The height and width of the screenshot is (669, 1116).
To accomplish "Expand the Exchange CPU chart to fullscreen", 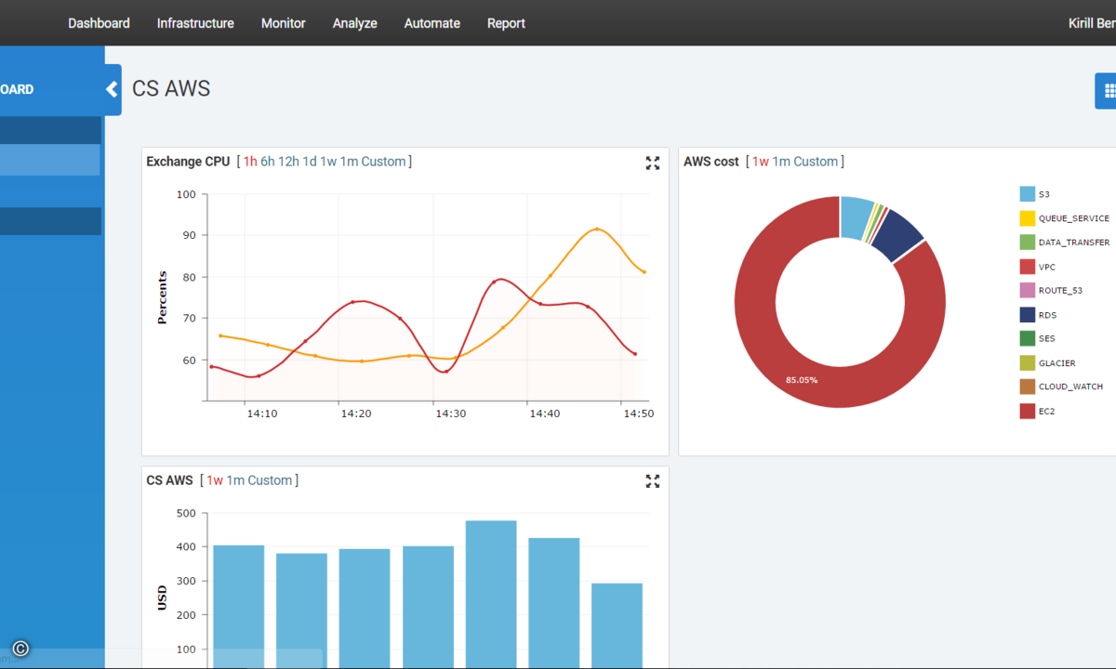I will 653,163.
